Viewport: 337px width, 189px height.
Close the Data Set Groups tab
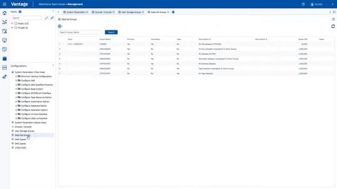click(x=168, y=12)
